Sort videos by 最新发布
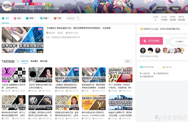This screenshot has width=188, height=122. click(x=25, y=61)
